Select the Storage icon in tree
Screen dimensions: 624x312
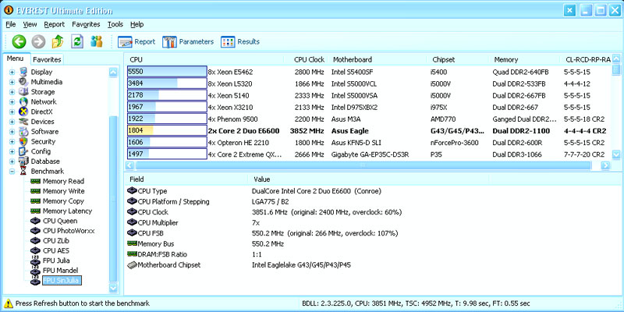(x=23, y=92)
